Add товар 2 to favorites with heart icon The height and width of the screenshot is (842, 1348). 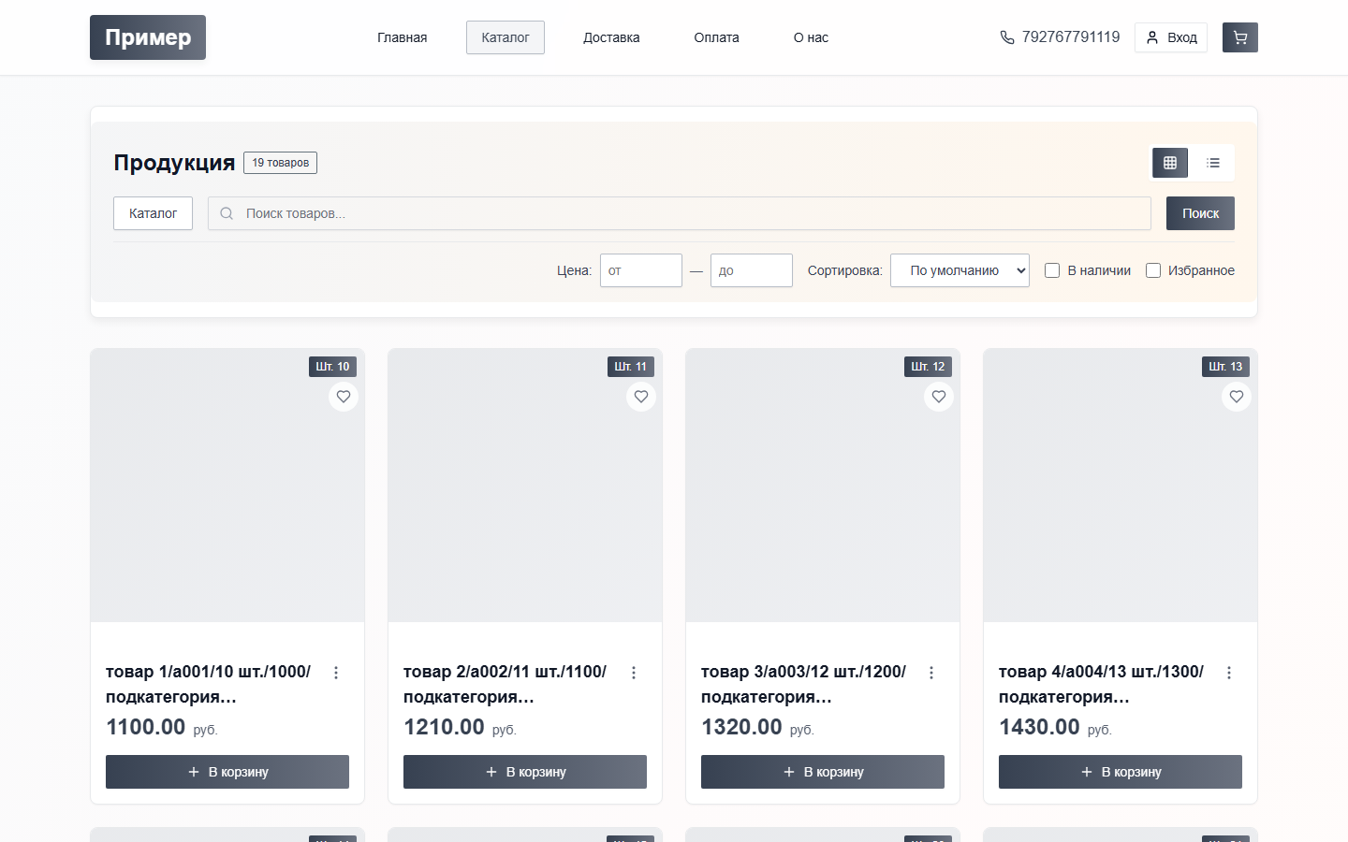[x=641, y=397]
